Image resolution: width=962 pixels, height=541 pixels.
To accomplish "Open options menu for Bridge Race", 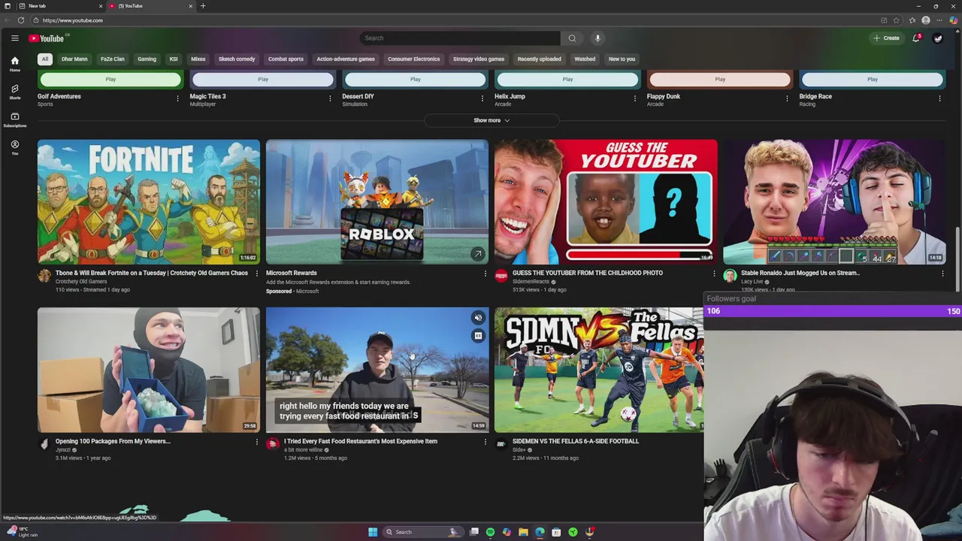I will point(939,98).
